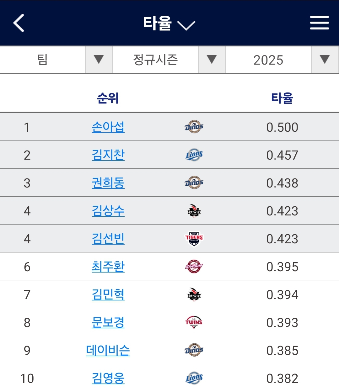Expand the 팀 dropdown arrow
Viewport: 339px width, 392px height.
point(99,59)
